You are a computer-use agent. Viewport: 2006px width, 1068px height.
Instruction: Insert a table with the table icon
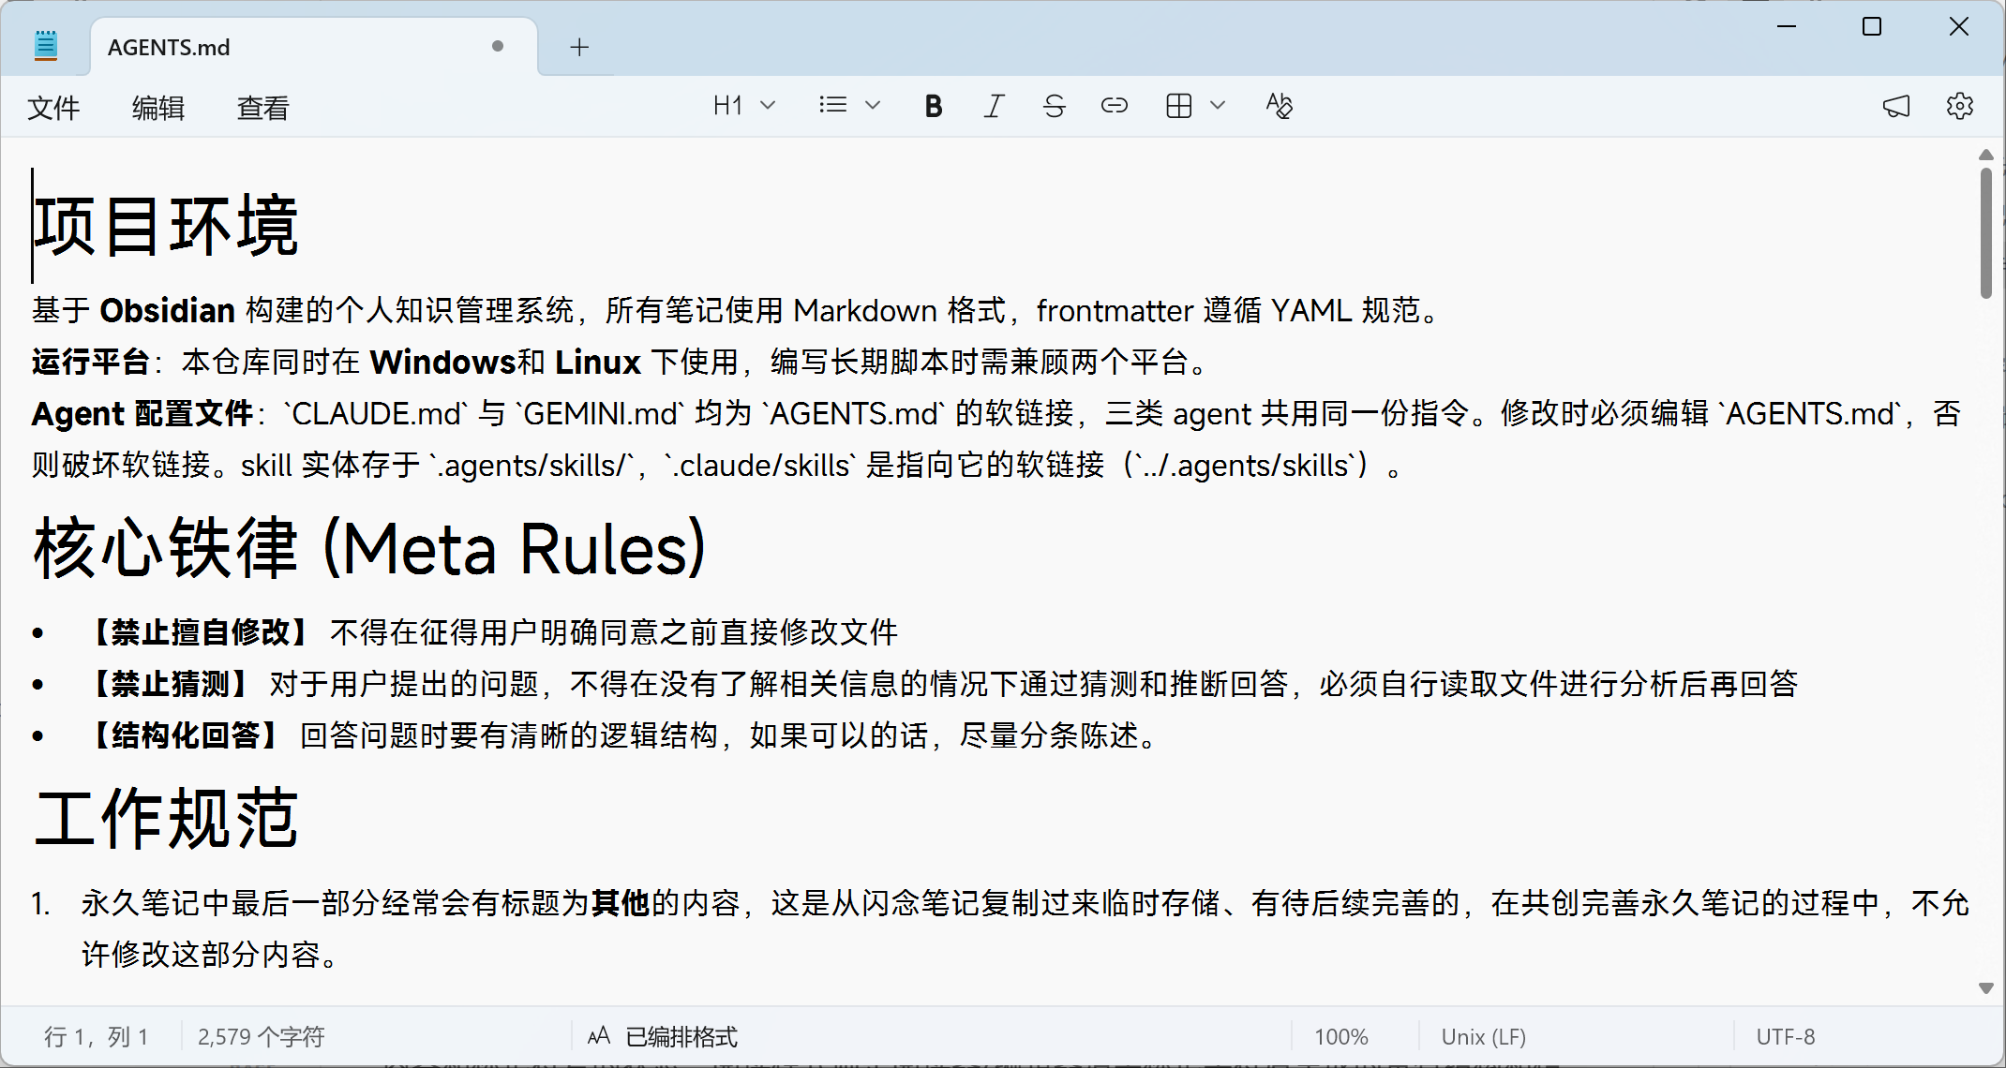(1179, 106)
